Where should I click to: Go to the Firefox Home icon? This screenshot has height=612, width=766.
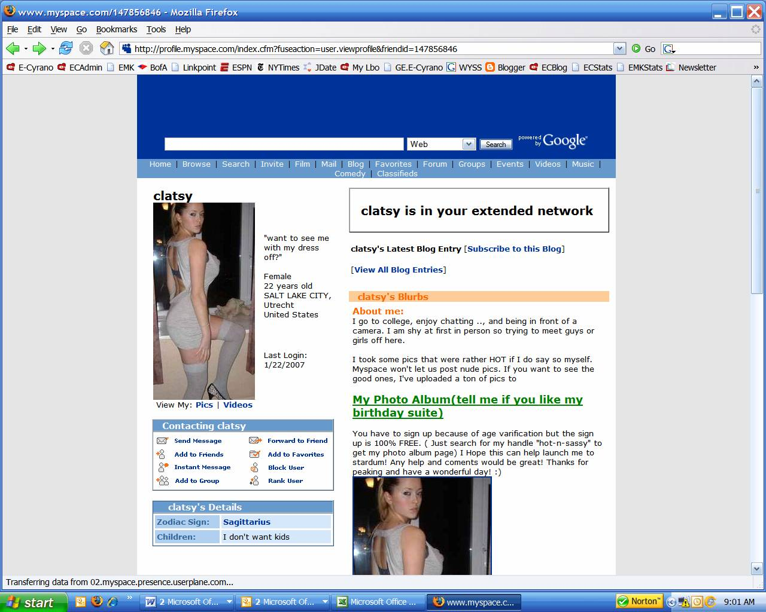pos(107,48)
